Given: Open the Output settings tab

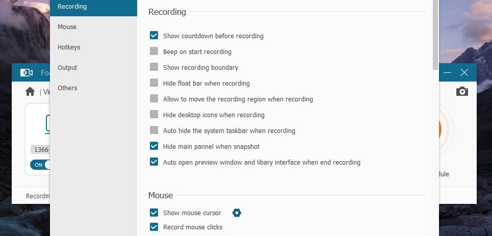Looking at the screenshot, I should [x=67, y=68].
